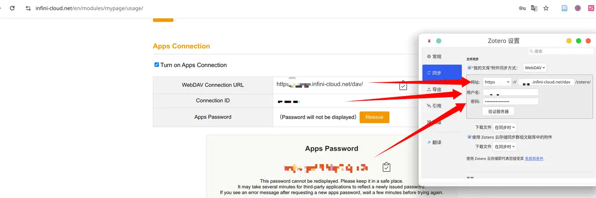Copy the WebDAV Connection URL via clipboard icon
The image size is (596, 198).
pos(403,85)
